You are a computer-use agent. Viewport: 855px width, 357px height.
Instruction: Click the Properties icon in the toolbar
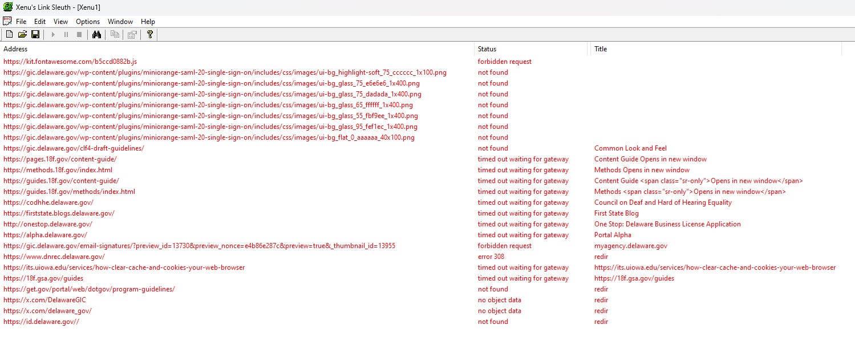(x=132, y=35)
